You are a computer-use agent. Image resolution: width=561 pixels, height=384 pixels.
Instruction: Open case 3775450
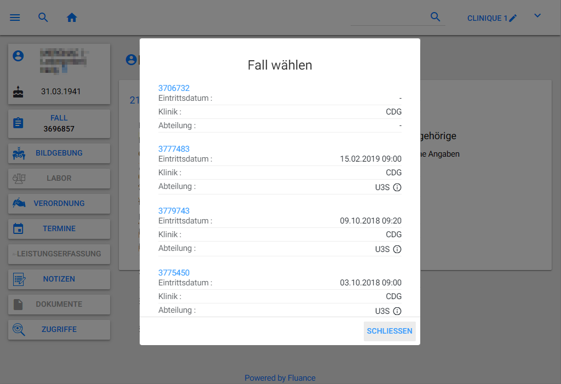point(174,273)
